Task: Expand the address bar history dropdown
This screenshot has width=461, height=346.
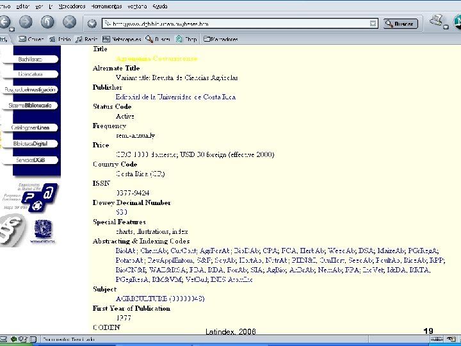Action: (x=373, y=24)
